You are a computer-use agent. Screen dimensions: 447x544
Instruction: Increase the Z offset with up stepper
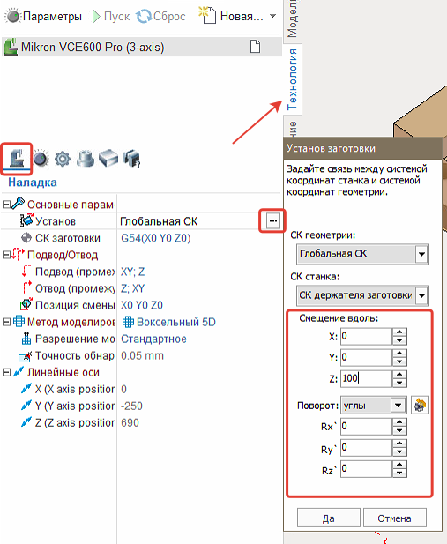point(399,375)
